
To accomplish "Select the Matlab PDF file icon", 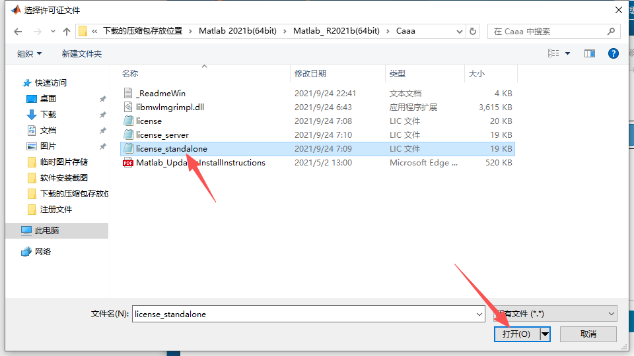I will click(128, 163).
